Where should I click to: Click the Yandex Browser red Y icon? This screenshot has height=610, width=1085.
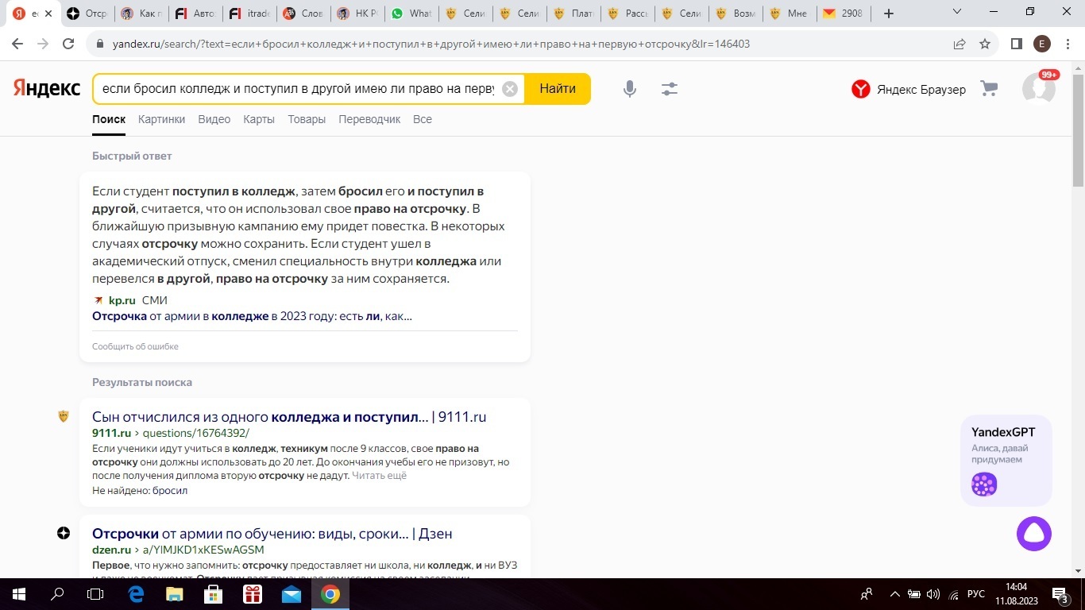pos(861,90)
